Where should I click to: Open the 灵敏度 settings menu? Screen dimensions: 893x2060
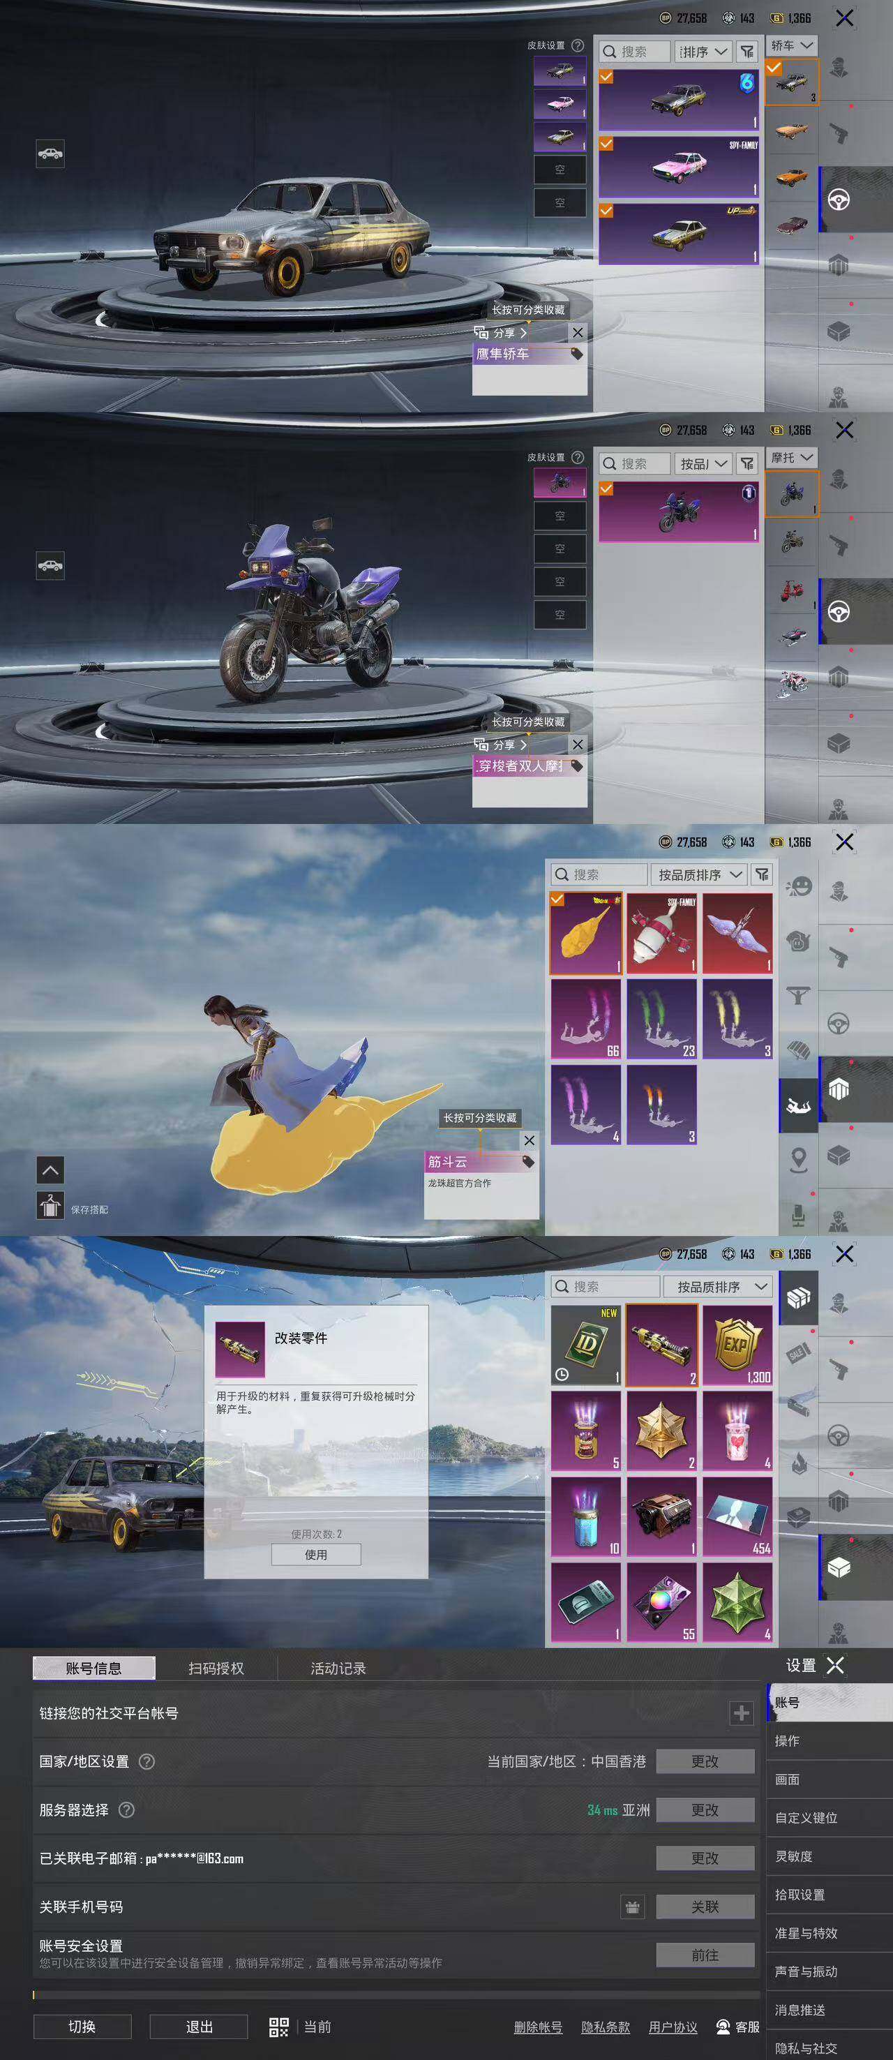pos(829,1856)
